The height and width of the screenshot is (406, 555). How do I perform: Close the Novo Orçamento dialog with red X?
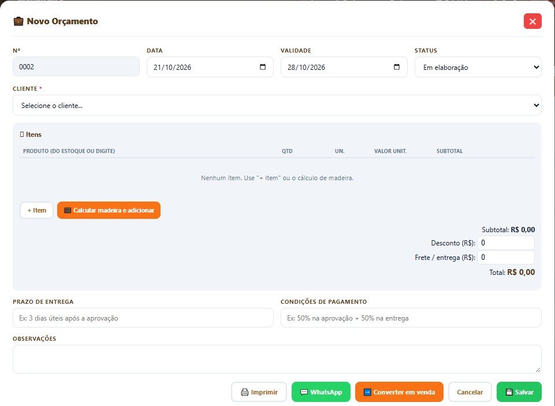pyautogui.click(x=532, y=21)
